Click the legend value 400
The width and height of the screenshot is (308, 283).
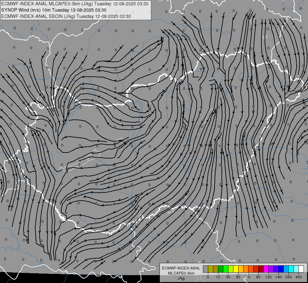299,277
